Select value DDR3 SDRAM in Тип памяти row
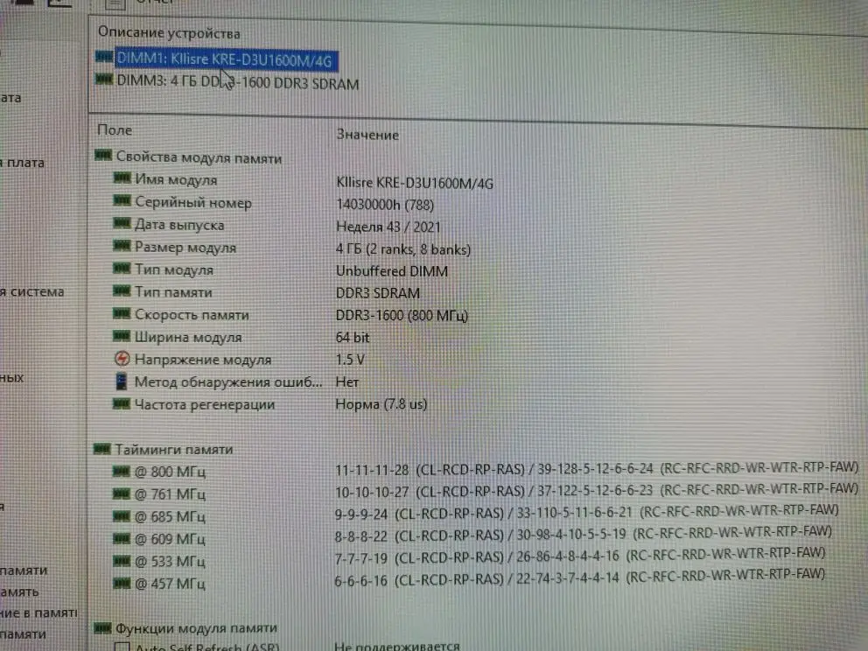Screen dimensions: 868x651 (x=377, y=293)
